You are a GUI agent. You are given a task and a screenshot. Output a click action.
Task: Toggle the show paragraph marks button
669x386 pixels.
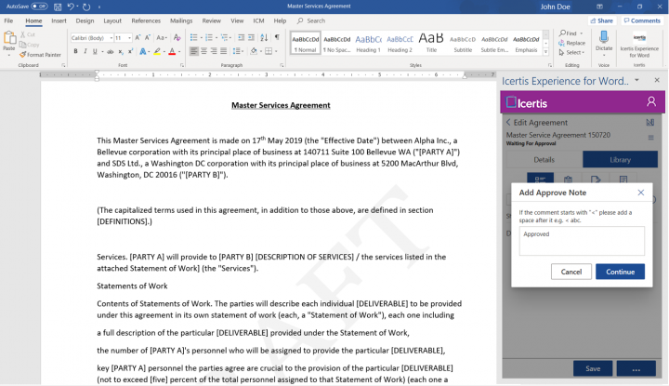[x=279, y=38]
